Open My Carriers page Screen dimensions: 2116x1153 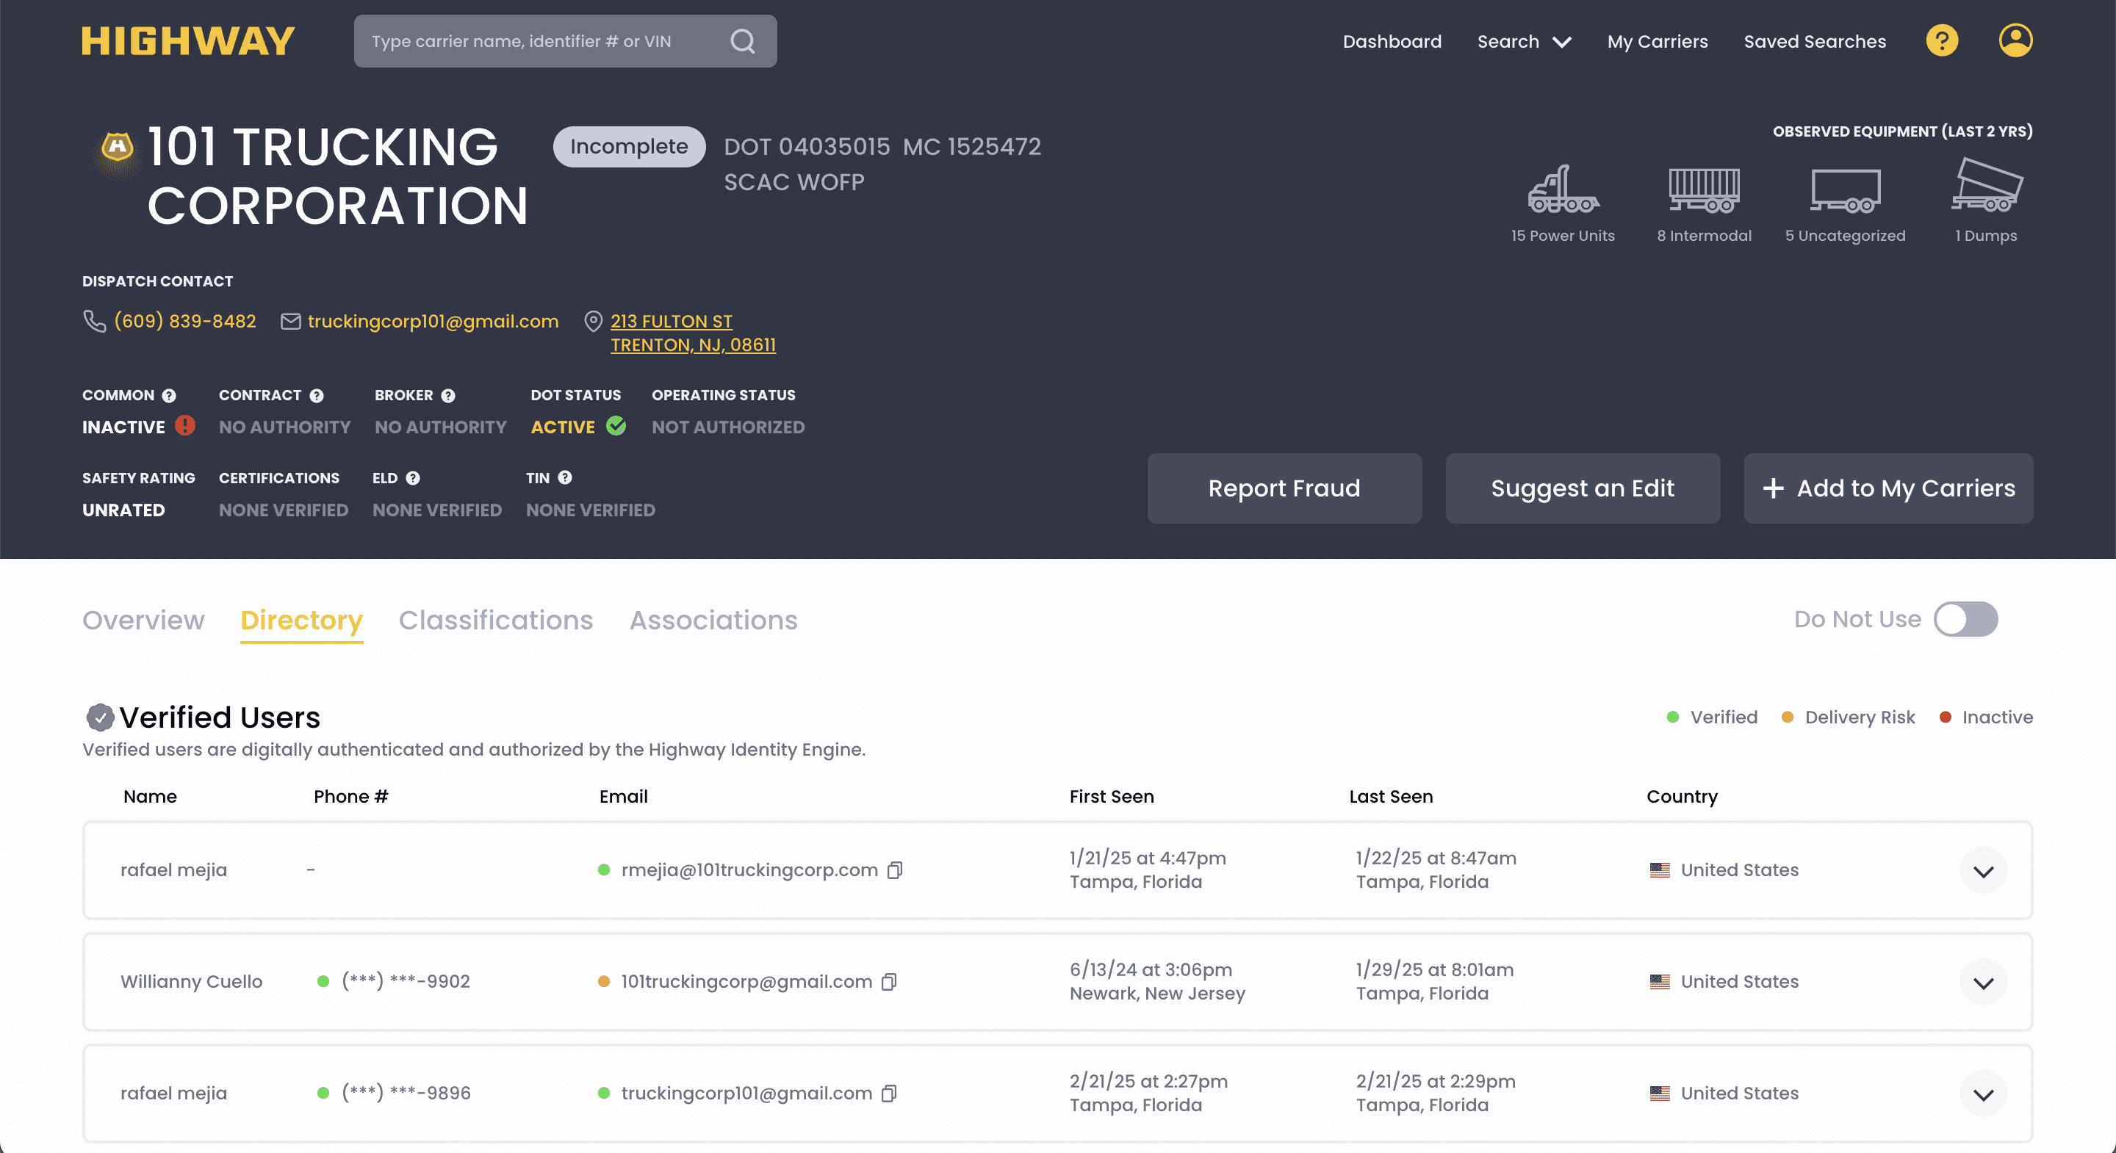[1658, 41]
